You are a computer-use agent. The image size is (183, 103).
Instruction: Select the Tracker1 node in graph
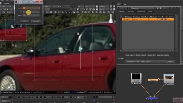click(153, 80)
